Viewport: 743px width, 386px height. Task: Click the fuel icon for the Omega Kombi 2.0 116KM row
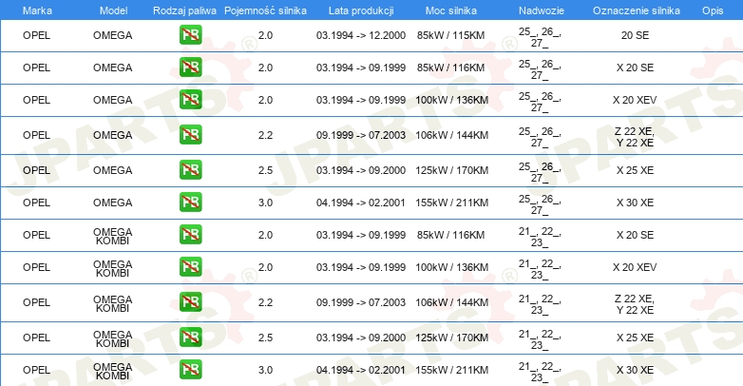click(190, 234)
